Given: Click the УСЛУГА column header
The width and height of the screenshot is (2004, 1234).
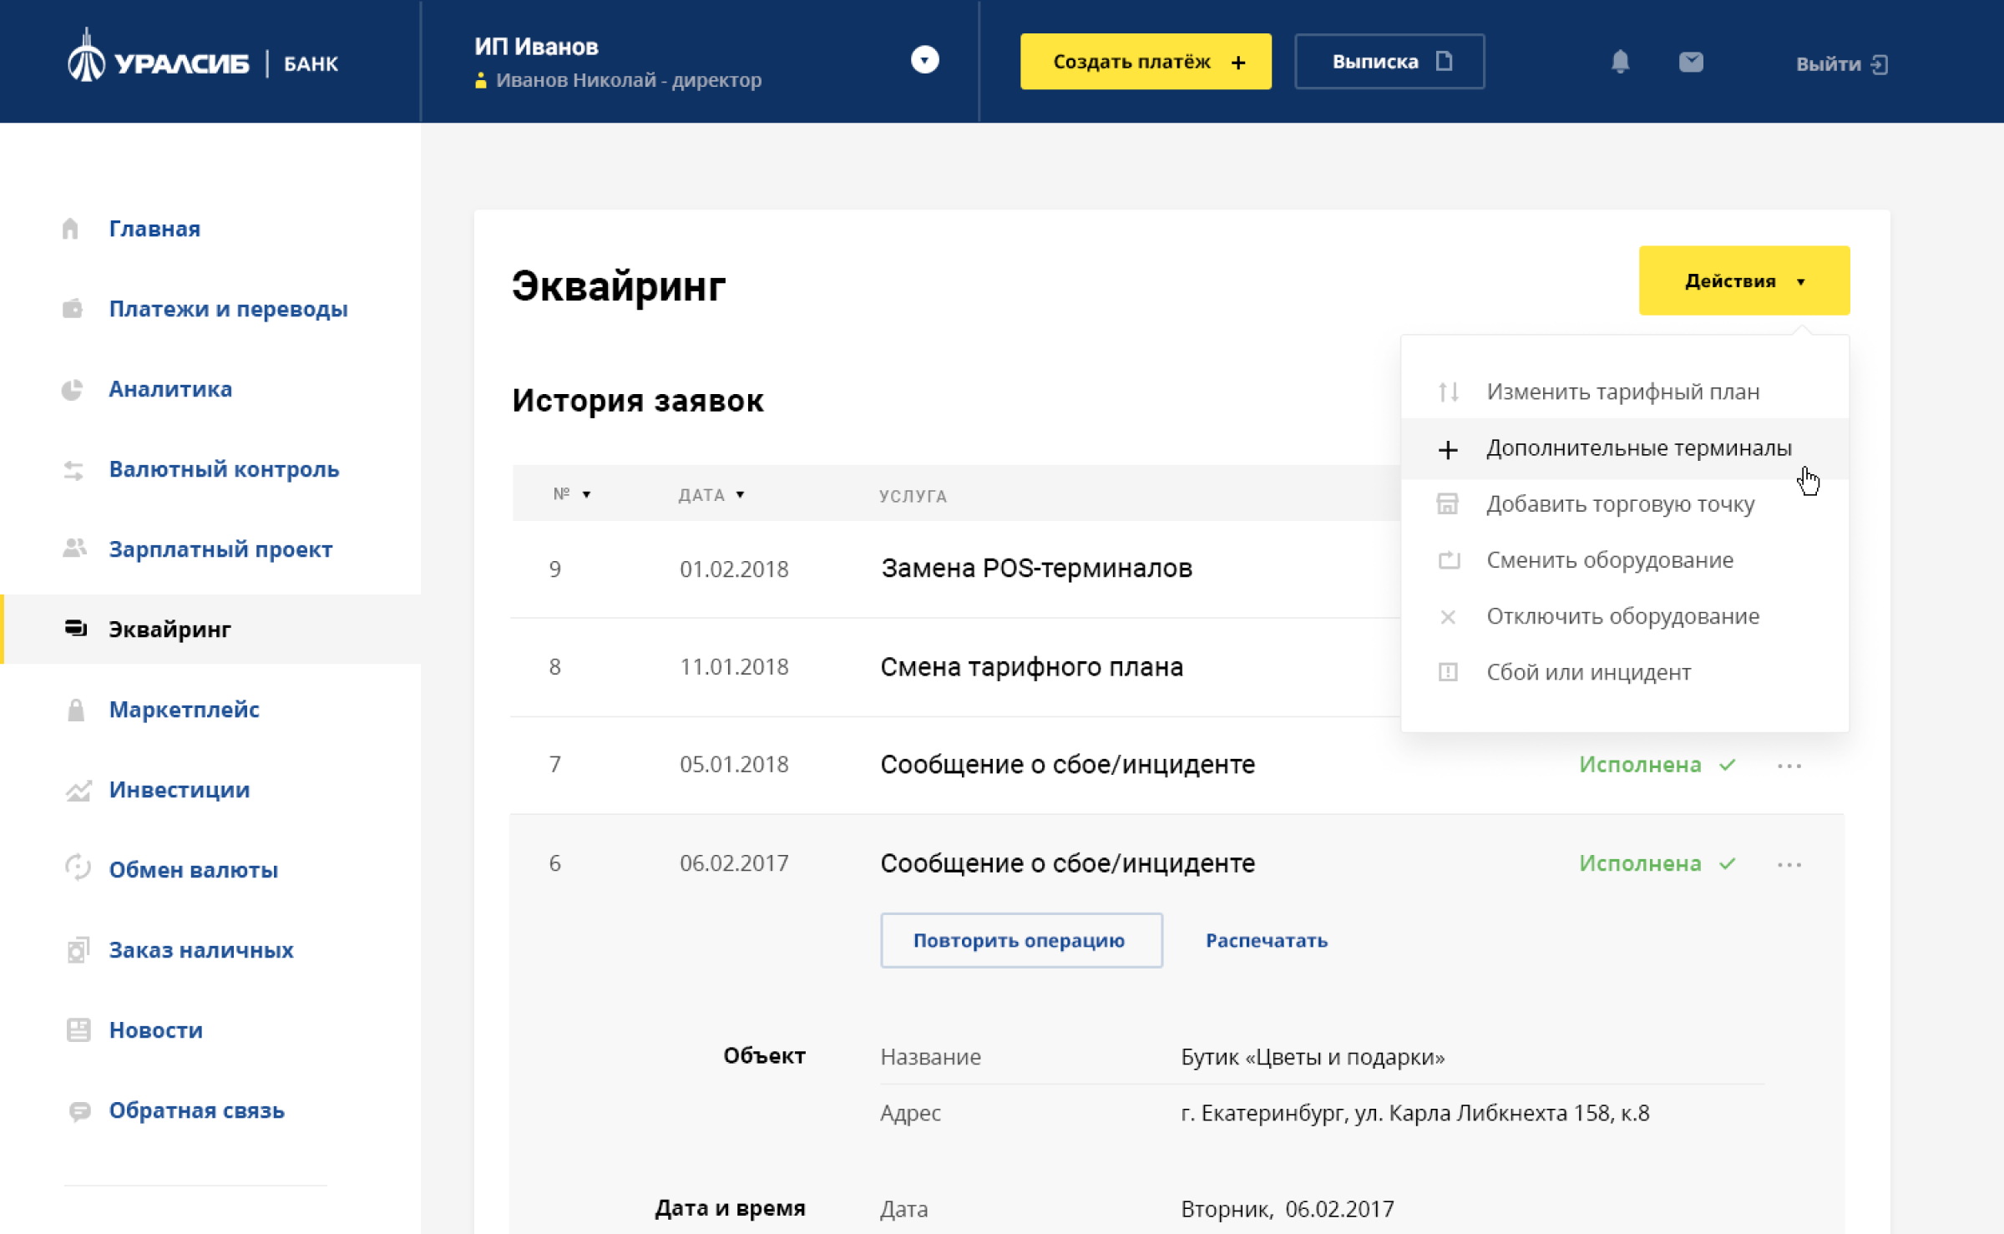Looking at the screenshot, I should point(912,496).
